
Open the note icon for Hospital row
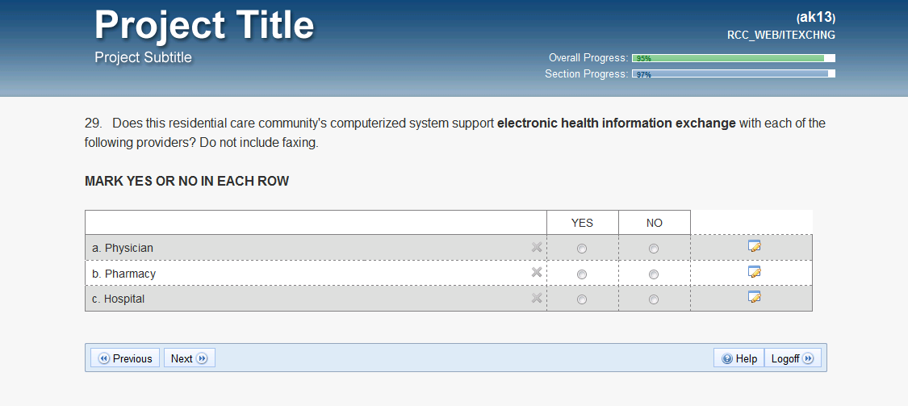(755, 297)
